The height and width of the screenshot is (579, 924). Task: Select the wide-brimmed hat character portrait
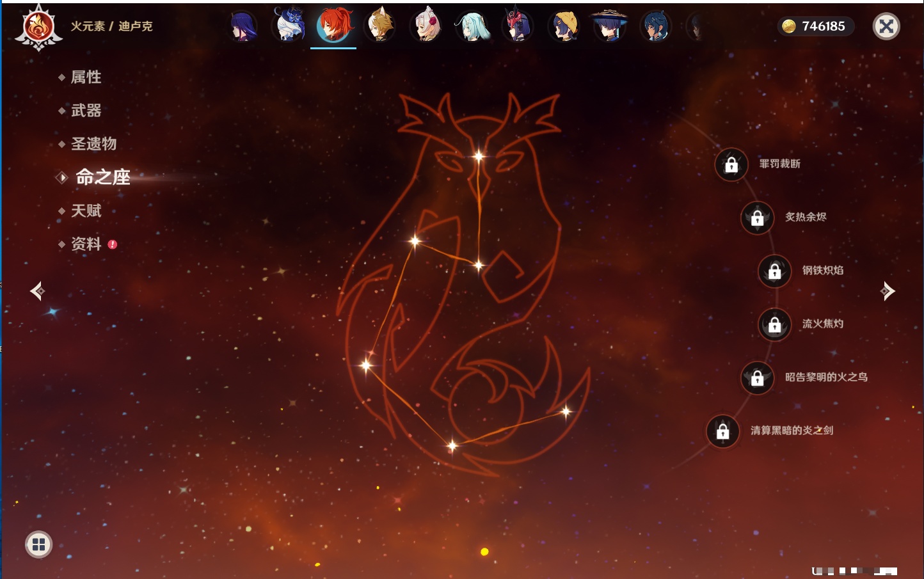click(x=609, y=26)
